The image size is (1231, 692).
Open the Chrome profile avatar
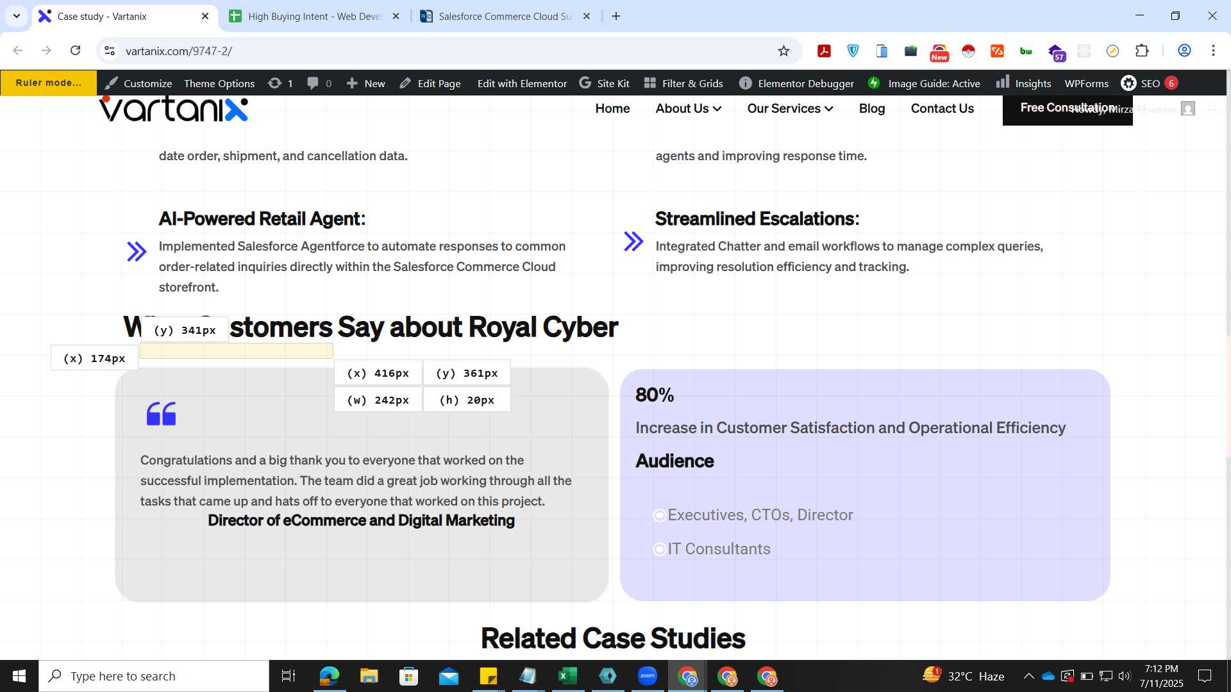(1184, 51)
